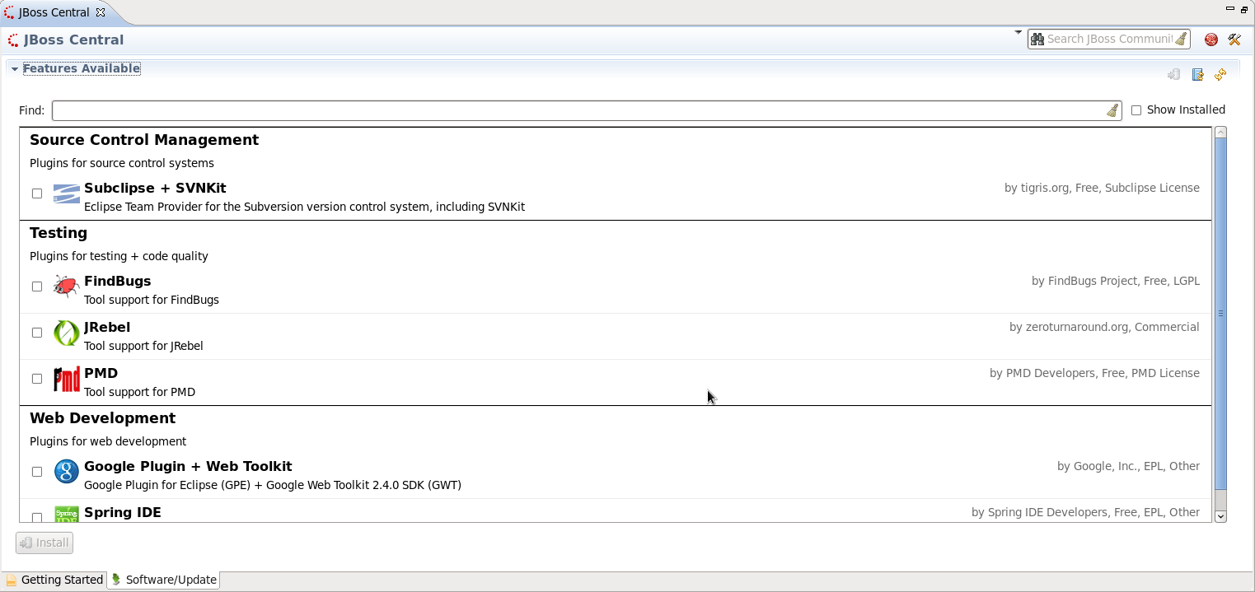
Task: Clear the JBoss Community search with the broom icon
Action: click(x=1181, y=39)
